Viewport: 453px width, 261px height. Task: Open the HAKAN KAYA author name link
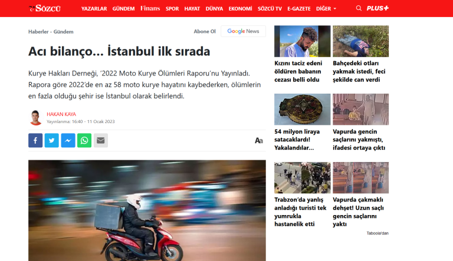coord(61,114)
